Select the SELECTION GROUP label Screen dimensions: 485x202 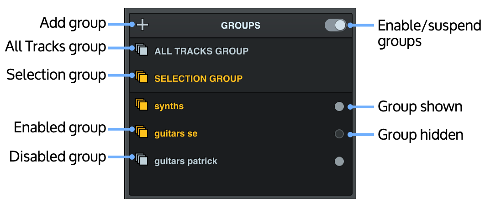tap(198, 79)
